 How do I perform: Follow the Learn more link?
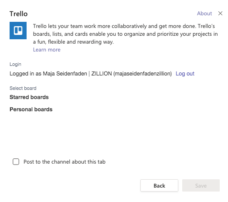point(47,50)
